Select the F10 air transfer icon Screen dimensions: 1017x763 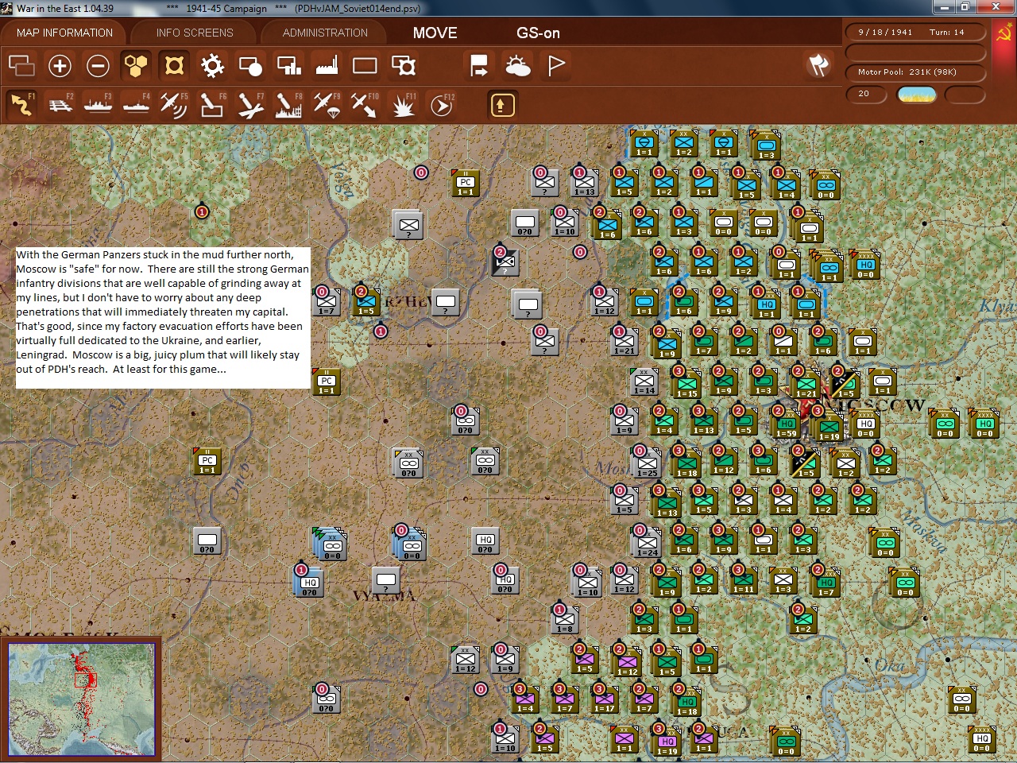coord(365,105)
